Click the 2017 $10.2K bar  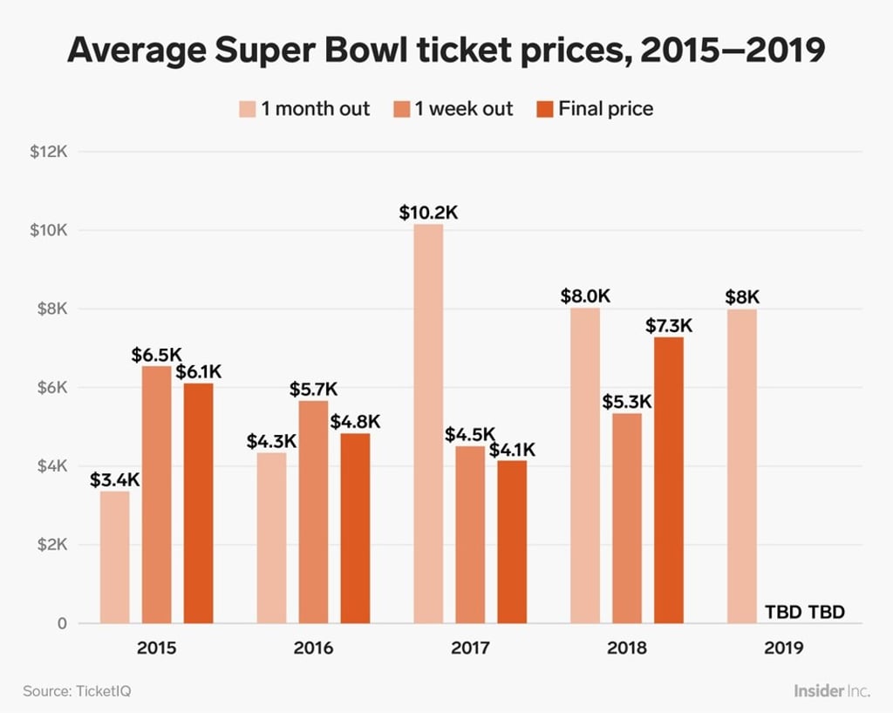coord(428,424)
